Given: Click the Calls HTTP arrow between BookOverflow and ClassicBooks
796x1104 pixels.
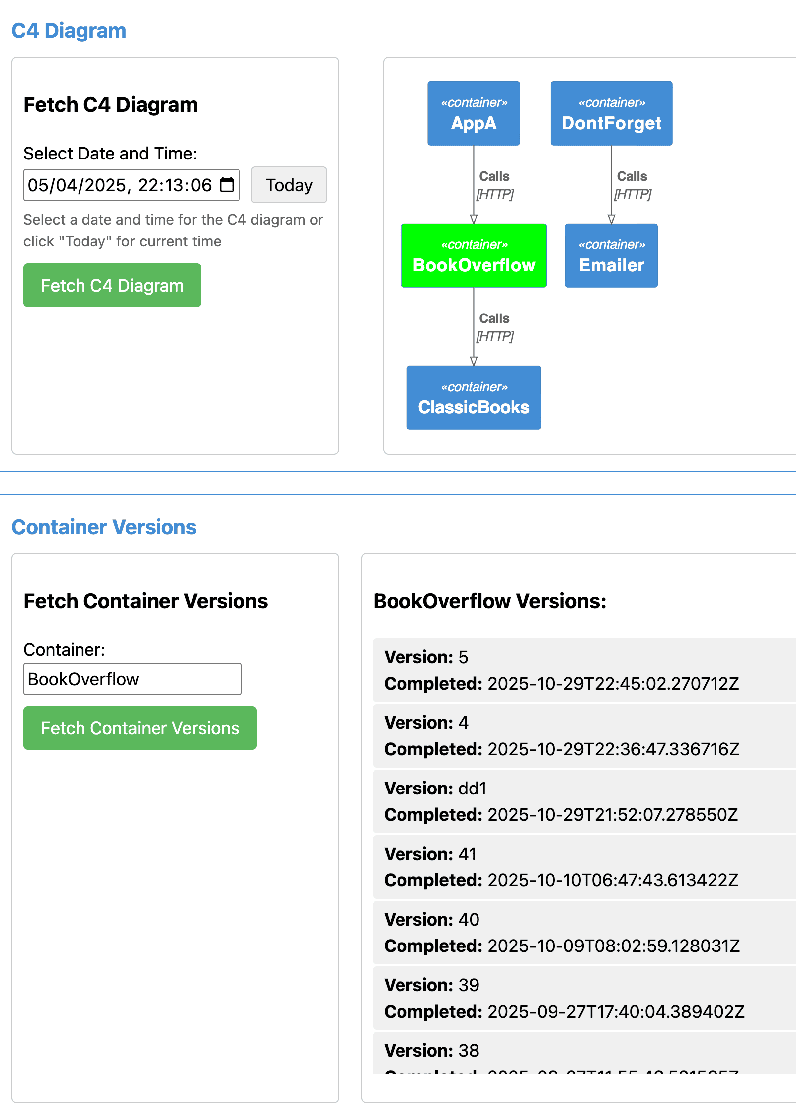Looking at the screenshot, I should click(495, 327).
